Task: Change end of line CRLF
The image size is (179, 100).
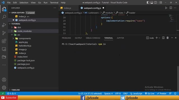Action: click(125, 94)
